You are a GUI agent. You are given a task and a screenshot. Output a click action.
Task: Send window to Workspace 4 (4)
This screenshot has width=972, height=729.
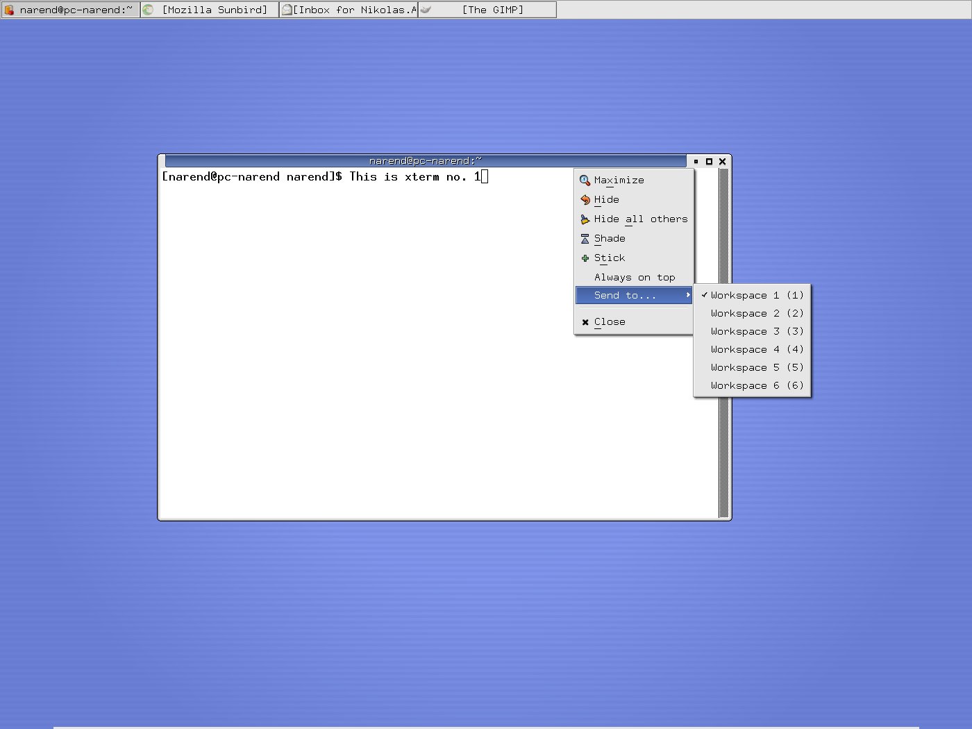756,349
